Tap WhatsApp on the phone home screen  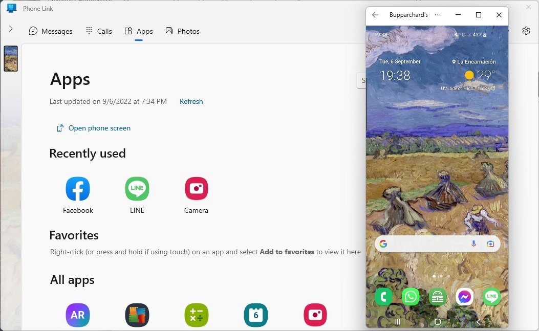(411, 296)
